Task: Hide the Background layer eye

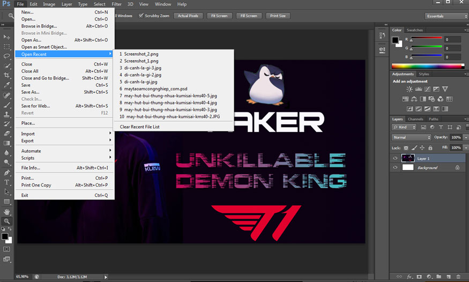Action: point(395,167)
